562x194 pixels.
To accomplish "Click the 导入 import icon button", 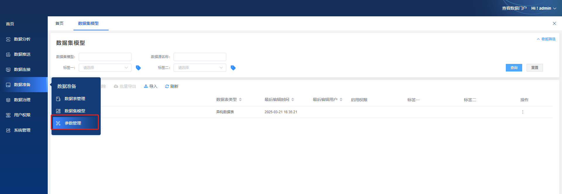I will point(150,86).
